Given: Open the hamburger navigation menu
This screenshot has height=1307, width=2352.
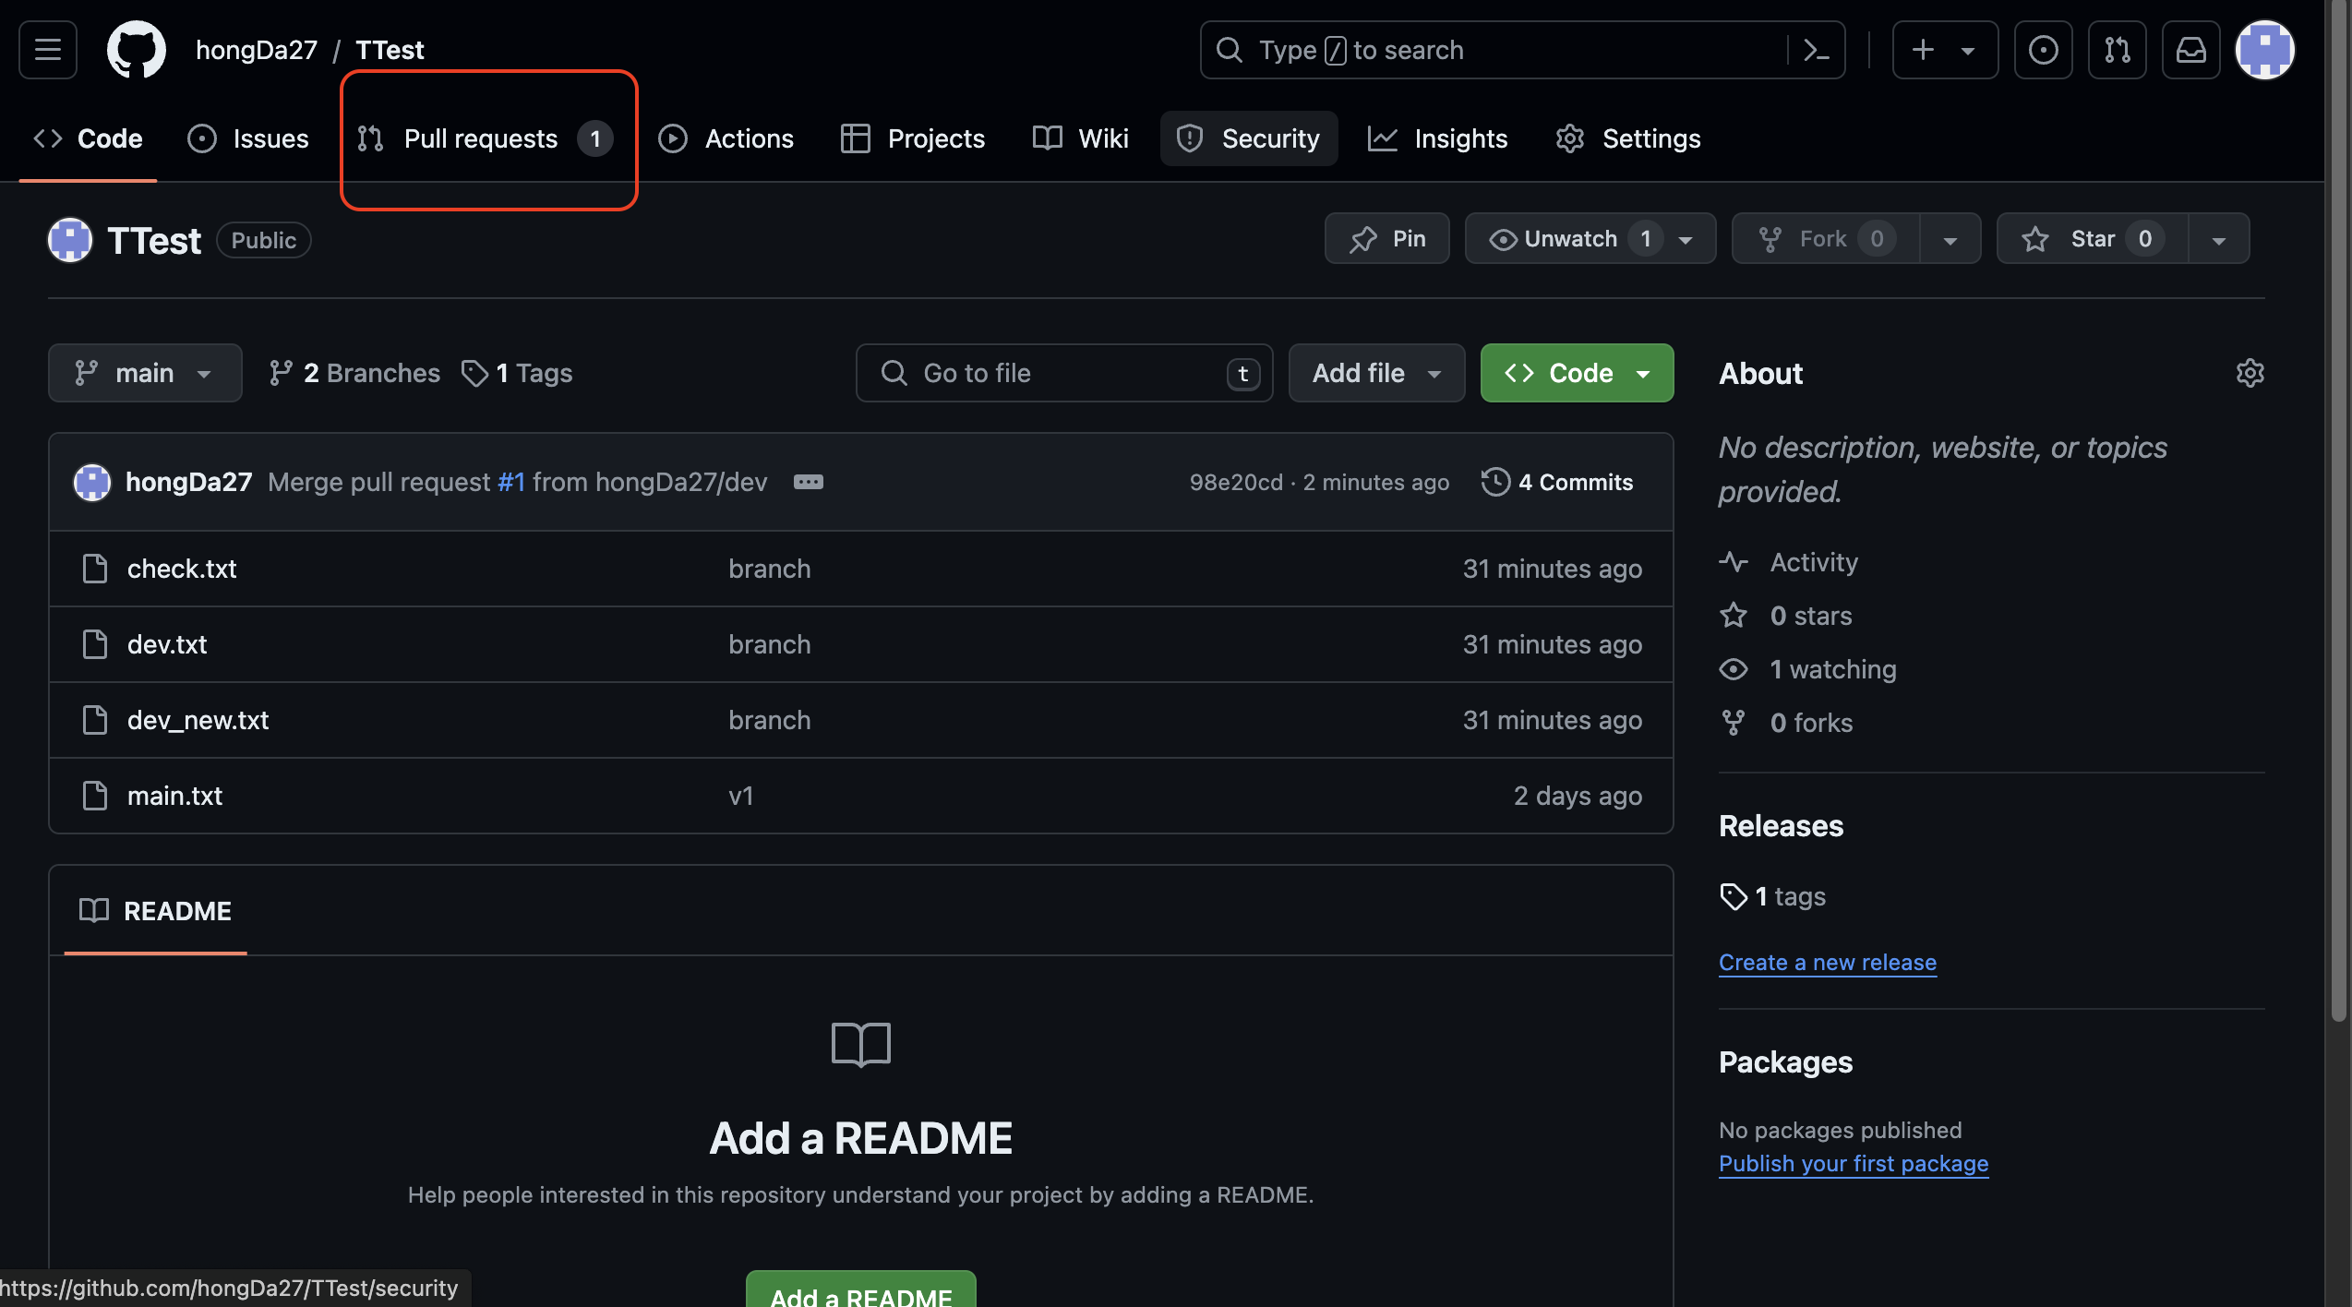Looking at the screenshot, I should (48, 50).
